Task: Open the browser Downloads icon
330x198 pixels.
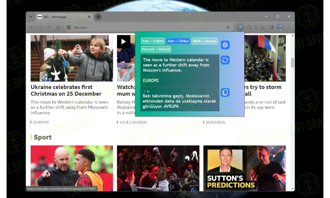Action: (262, 27)
